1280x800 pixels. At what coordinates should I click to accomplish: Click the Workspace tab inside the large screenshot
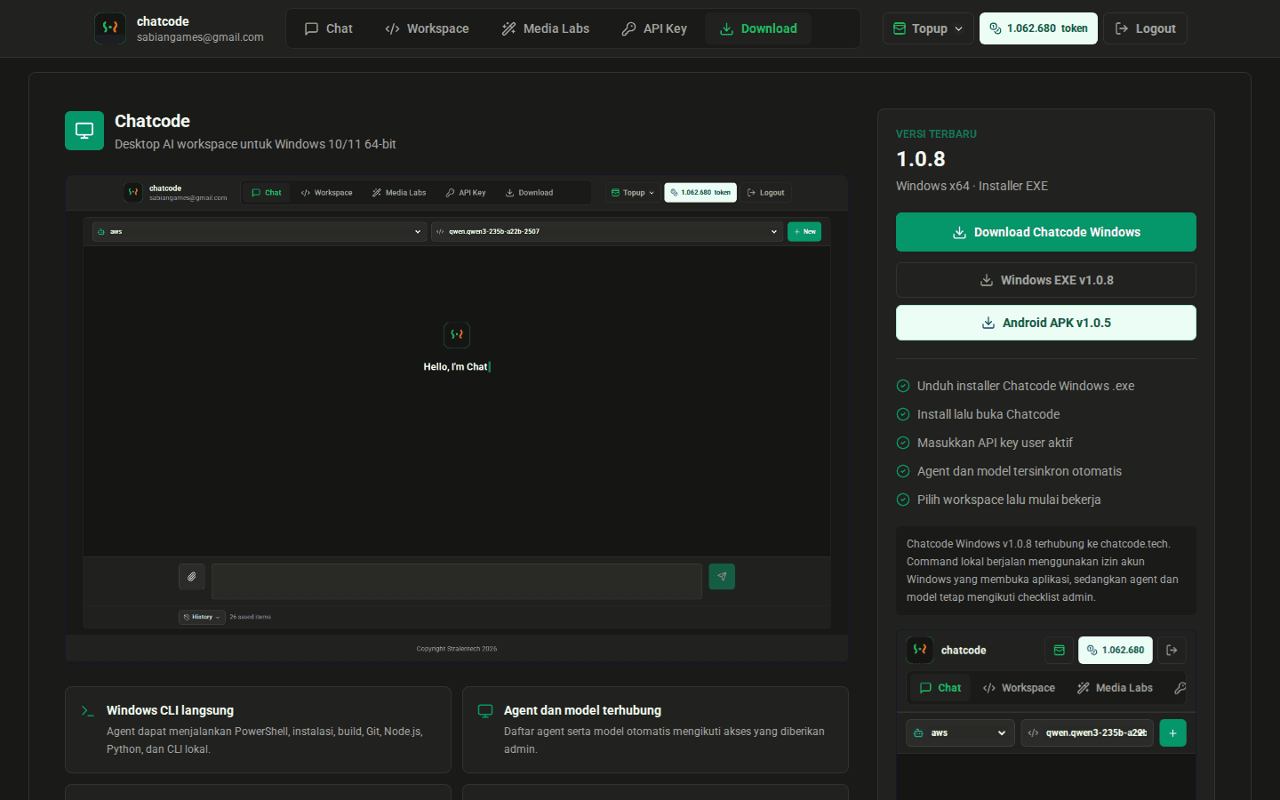pos(326,193)
